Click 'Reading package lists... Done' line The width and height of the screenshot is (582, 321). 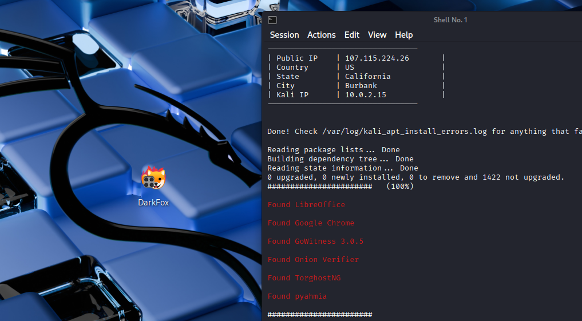334,150
